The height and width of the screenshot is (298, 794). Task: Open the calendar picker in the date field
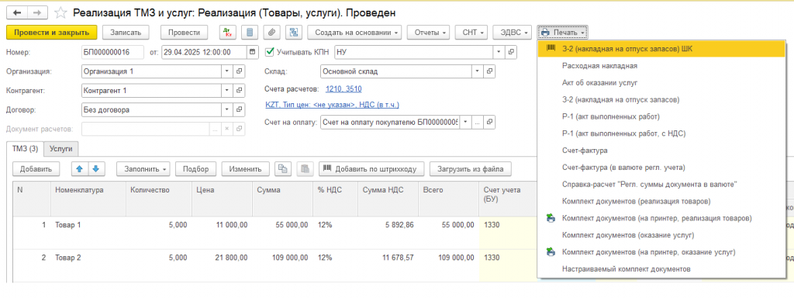tap(253, 52)
